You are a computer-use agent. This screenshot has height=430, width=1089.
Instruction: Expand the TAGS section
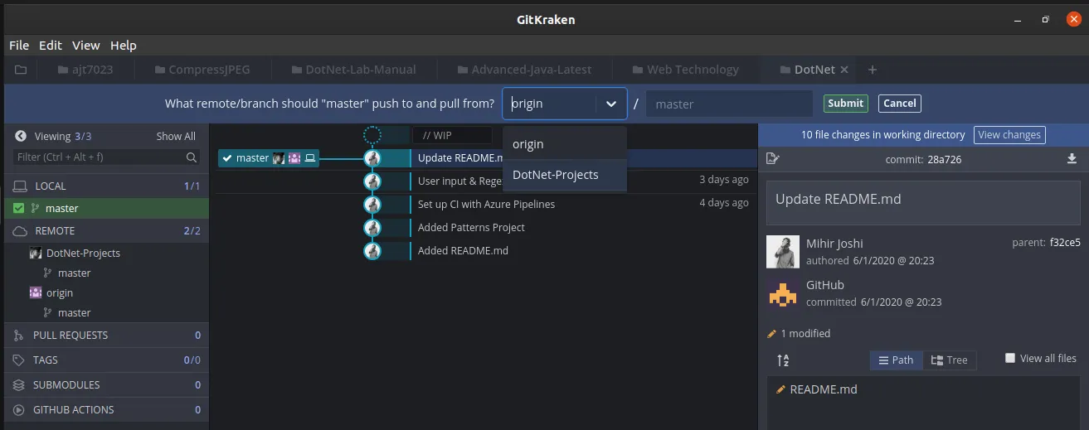coord(106,360)
